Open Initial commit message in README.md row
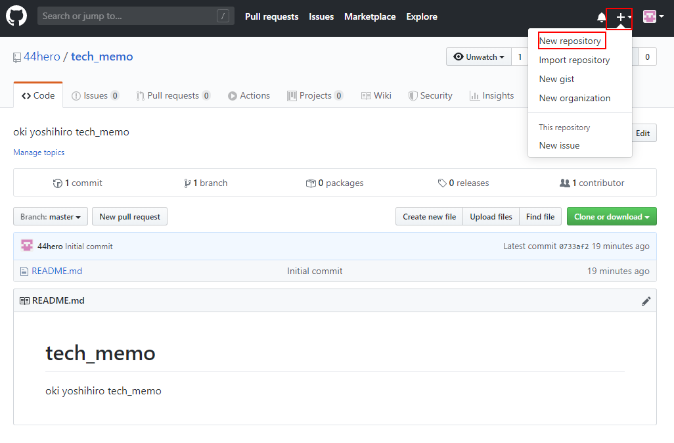The width and height of the screenshot is (674, 443). pyautogui.click(x=315, y=271)
